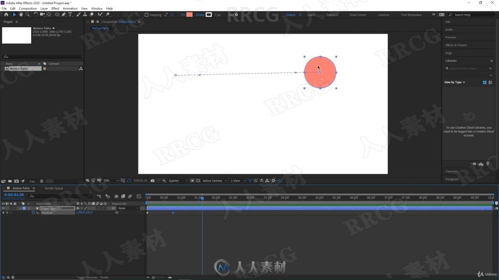Take a snapshot with the camera icon

(x=152, y=180)
